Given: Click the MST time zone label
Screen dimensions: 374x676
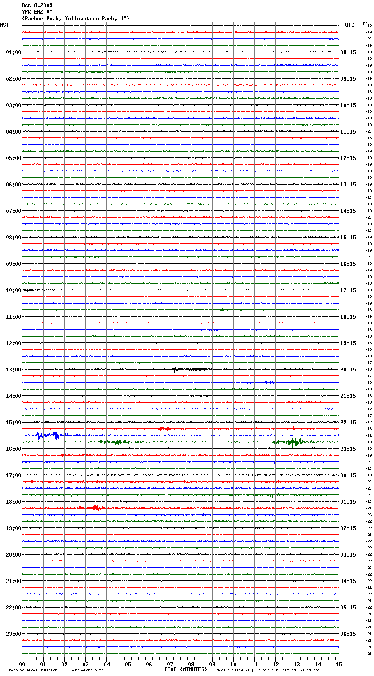Looking at the screenshot, I should [x=4, y=25].
